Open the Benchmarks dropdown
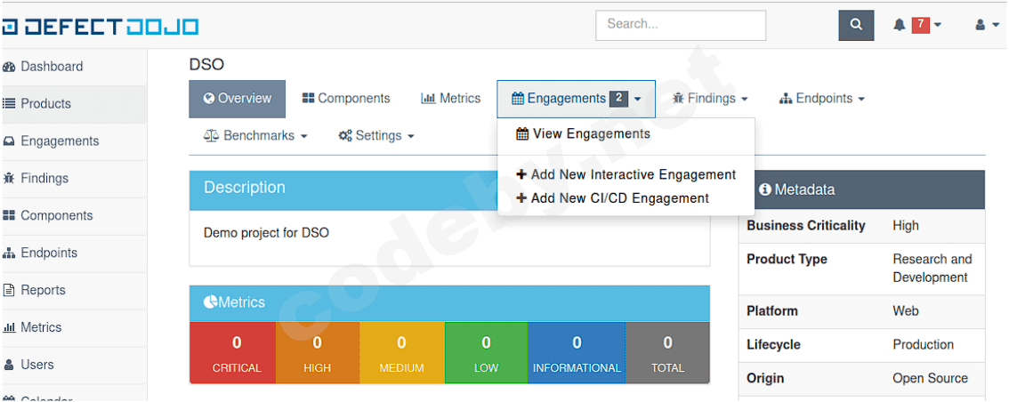This screenshot has width=1009, height=402. (x=256, y=136)
